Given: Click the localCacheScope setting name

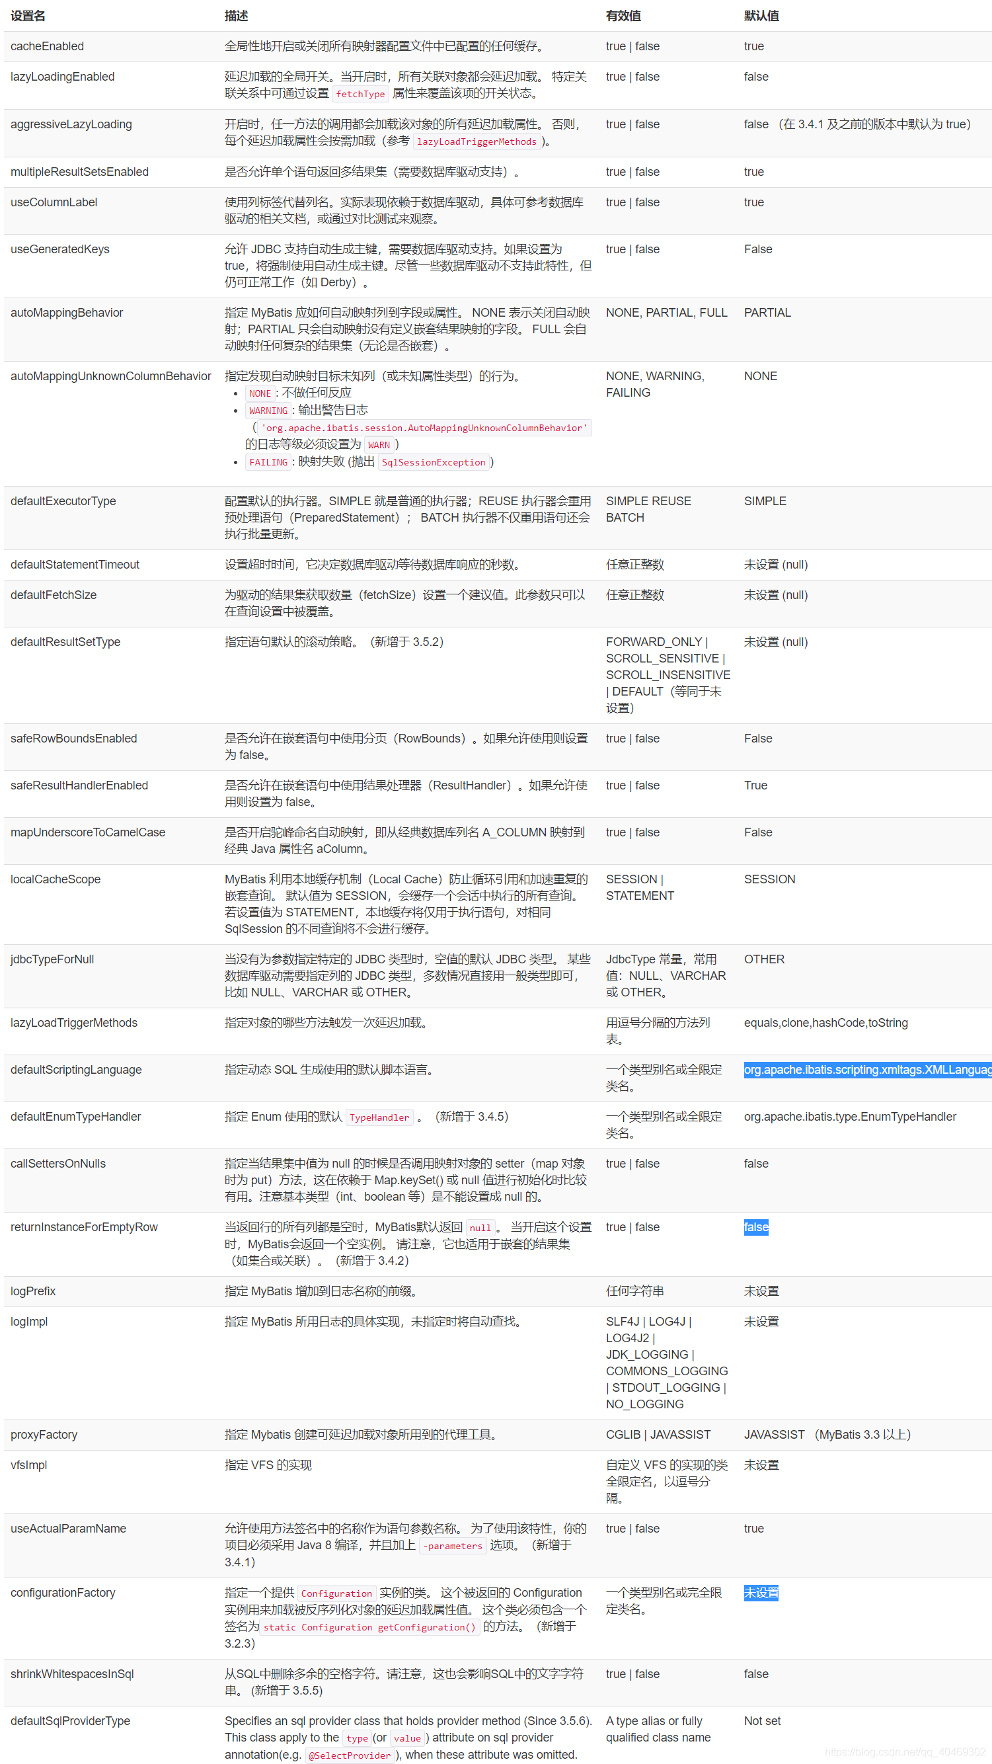Looking at the screenshot, I should point(56,879).
